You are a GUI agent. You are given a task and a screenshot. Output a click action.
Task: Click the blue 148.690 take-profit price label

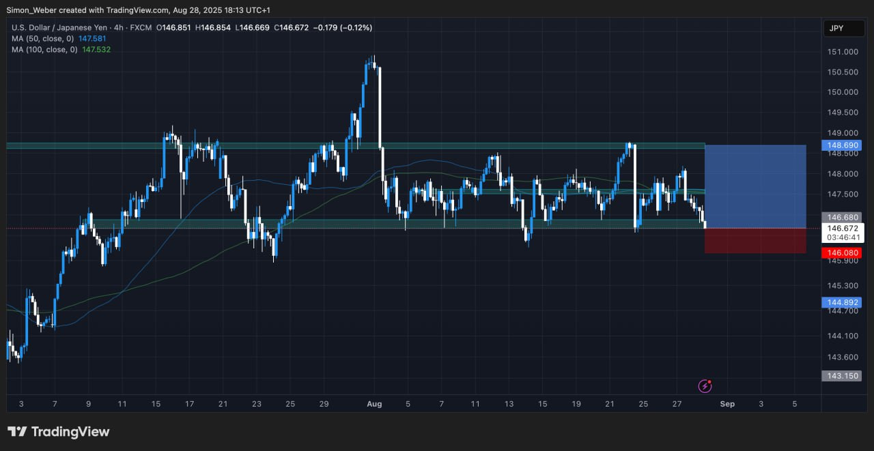(843, 145)
